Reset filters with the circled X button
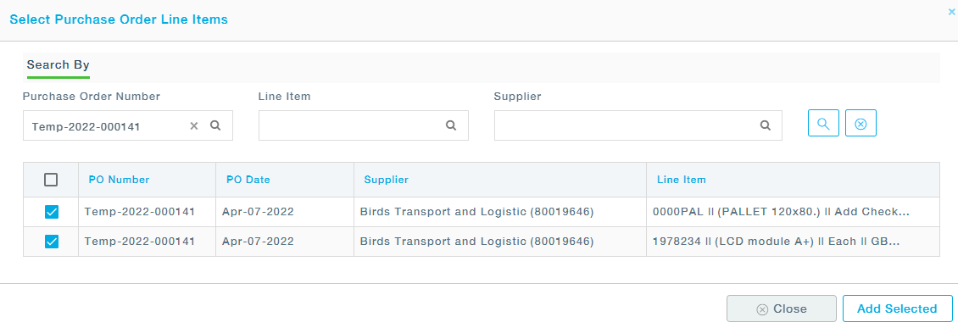Viewport: 958px width, 328px height. tap(861, 124)
